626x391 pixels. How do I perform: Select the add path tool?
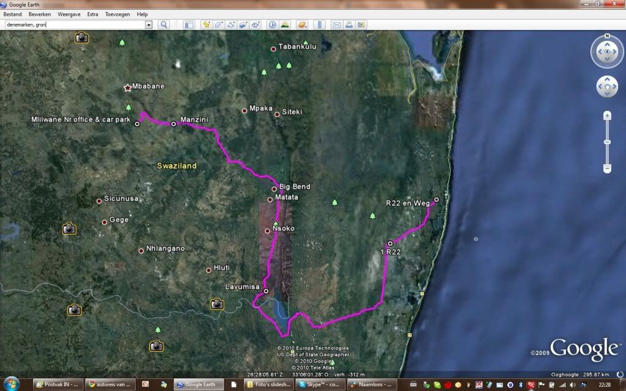[231, 25]
